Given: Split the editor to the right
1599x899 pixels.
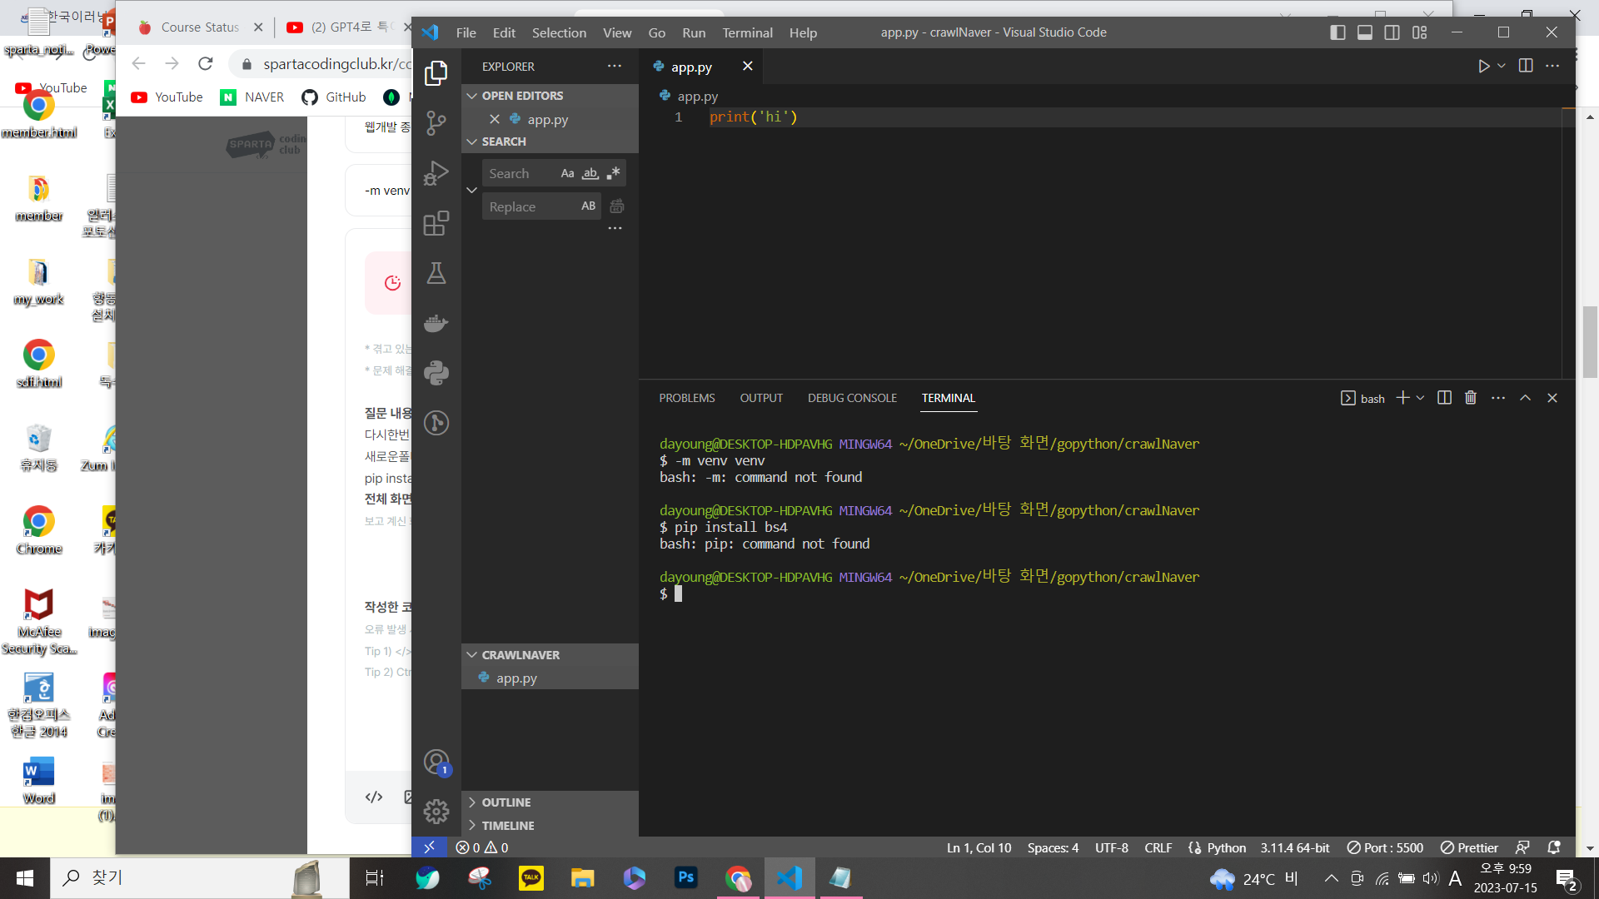Looking at the screenshot, I should [1526, 66].
